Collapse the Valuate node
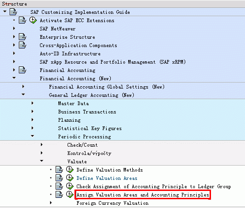The width and height of the screenshot is (245, 208). 41,161
